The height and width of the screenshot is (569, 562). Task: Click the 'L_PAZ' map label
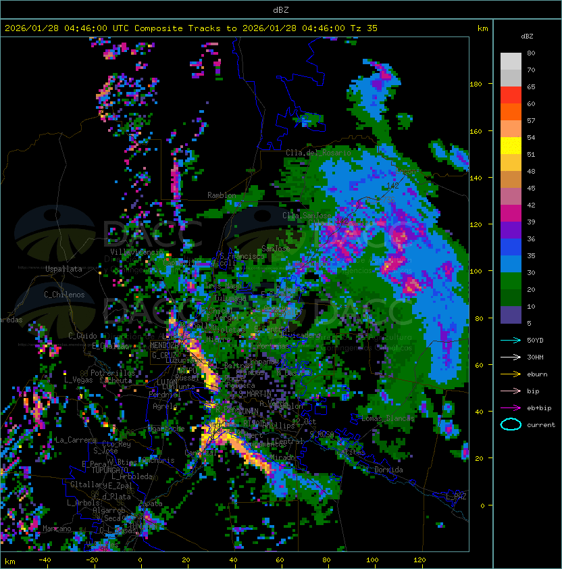pos(456,497)
